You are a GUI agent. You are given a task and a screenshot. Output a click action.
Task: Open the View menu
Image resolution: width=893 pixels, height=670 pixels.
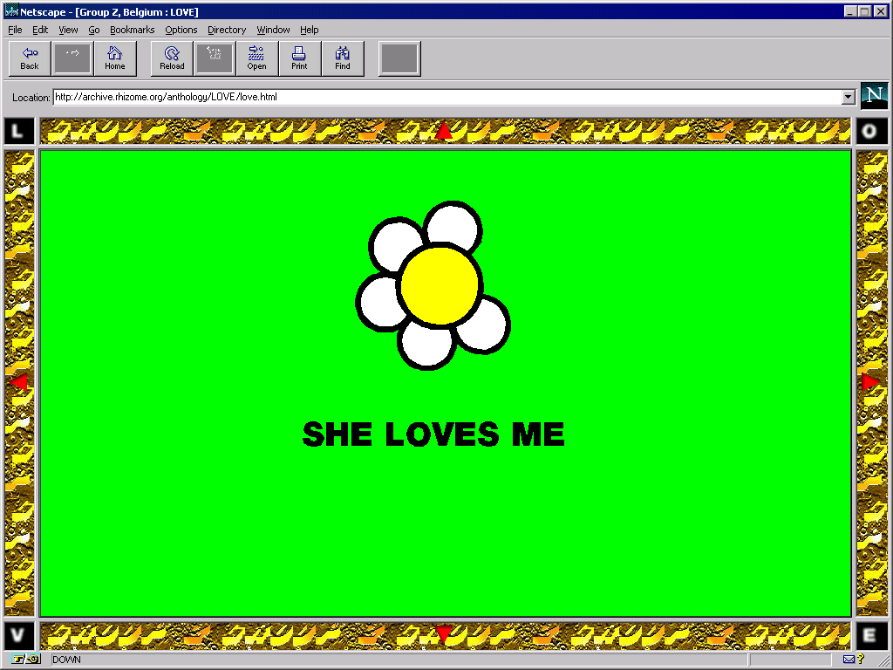[x=68, y=30]
